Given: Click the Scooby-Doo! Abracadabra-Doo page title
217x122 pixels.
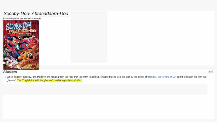Looking at the screenshot, I should click(x=36, y=13).
